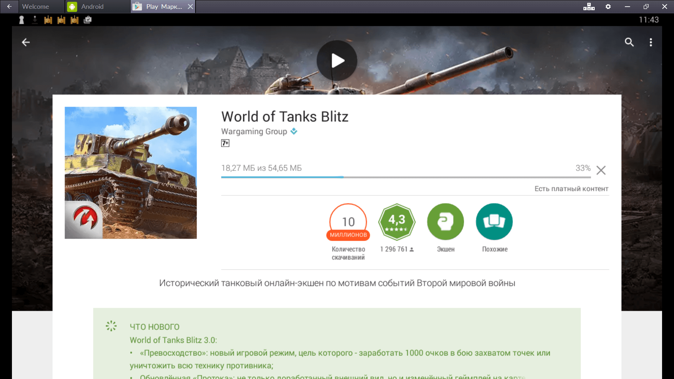This screenshot has height=379, width=674.
Task: Open the Wargaming Group developer link
Action: point(254,132)
